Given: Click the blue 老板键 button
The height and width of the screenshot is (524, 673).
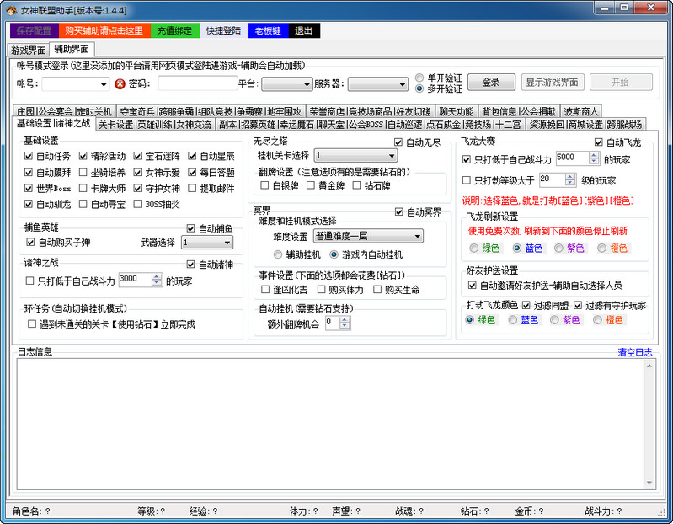Looking at the screenshot, I should point(267,30).
